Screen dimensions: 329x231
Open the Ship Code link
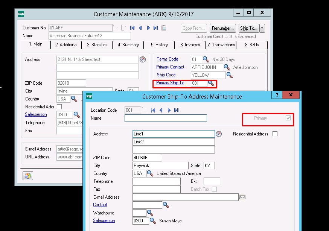click(166, 75)
